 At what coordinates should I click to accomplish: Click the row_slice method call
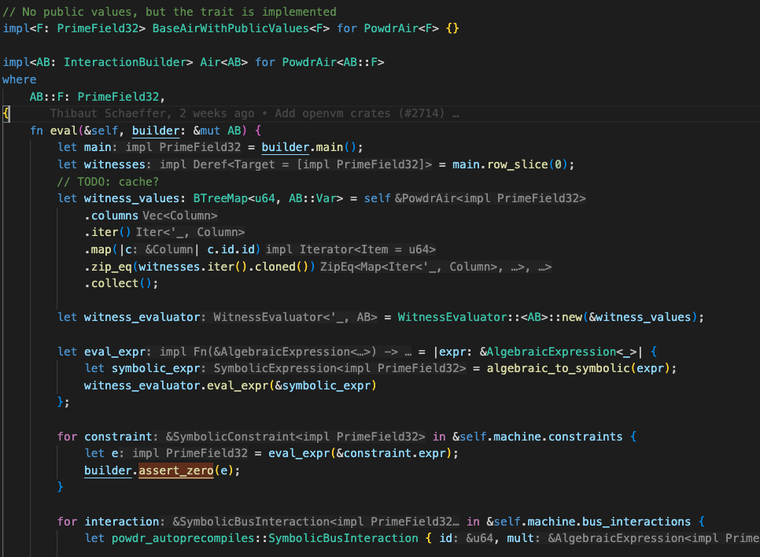tap(517, 165)
